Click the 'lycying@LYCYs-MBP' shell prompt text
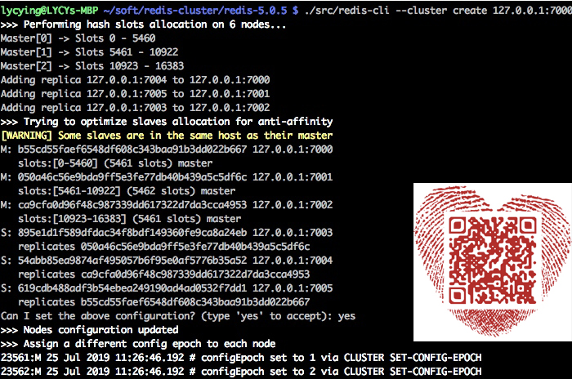 coord(49,11)
